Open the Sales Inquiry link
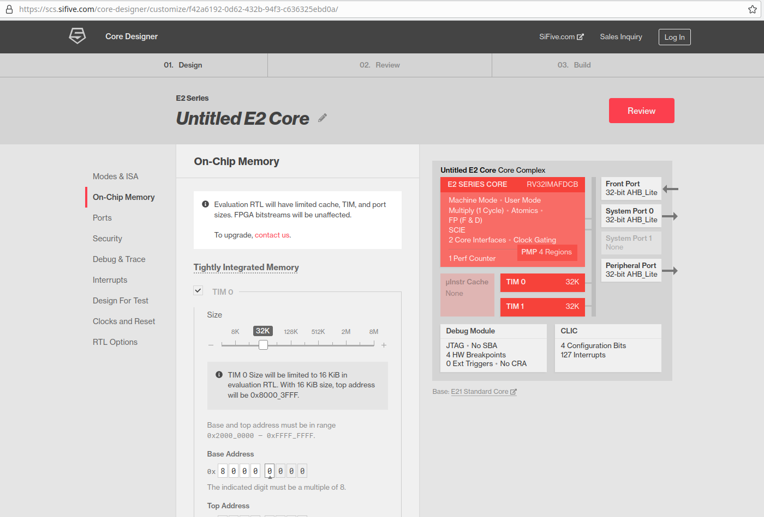The height and width of the screenshot is (517, 764). (621, 37)
